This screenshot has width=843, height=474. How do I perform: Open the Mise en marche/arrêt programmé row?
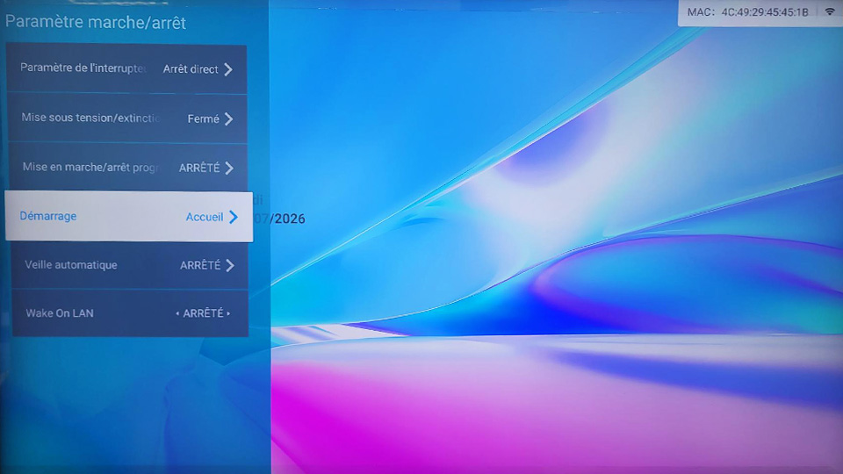[127, 167]
